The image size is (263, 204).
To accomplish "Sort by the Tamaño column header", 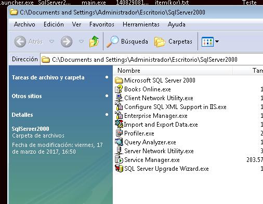I will pyautogui.click(x=248, y=71).
